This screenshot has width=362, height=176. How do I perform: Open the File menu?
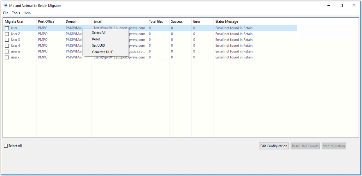(x=6, y=13)
